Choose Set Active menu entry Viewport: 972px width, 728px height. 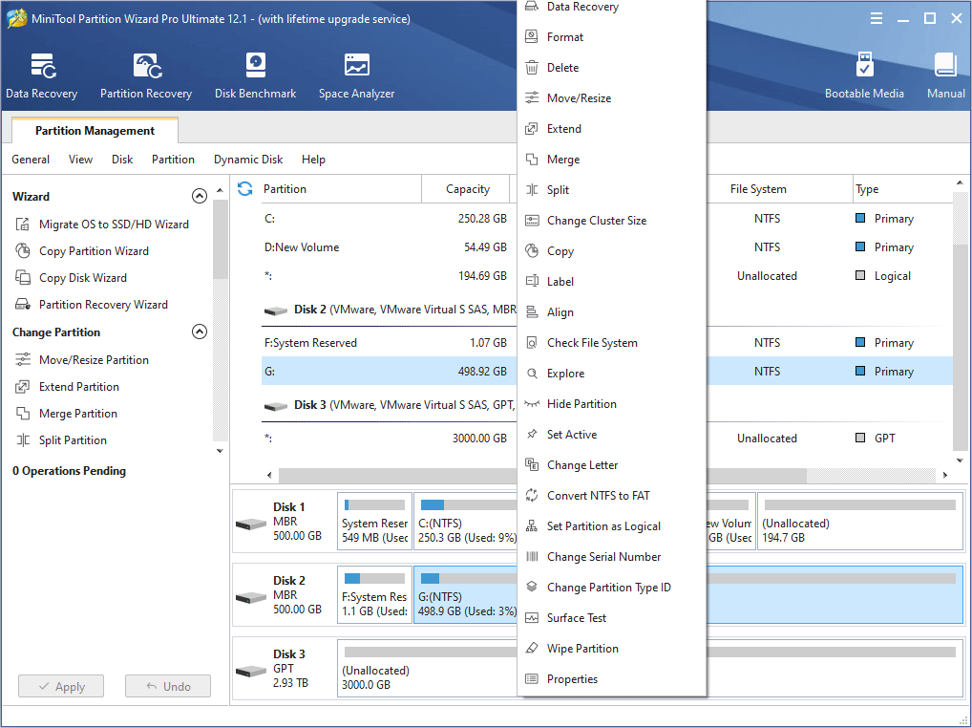[x=611, y=434]
